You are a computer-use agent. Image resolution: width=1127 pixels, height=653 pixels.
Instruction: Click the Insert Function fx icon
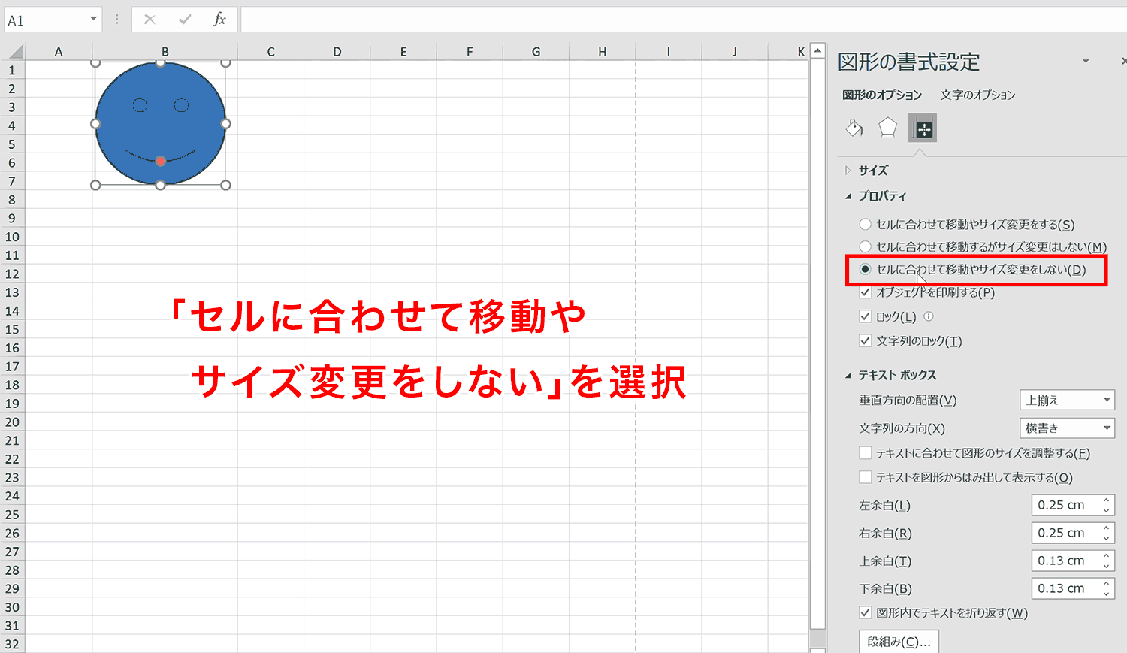pos(219,20)
